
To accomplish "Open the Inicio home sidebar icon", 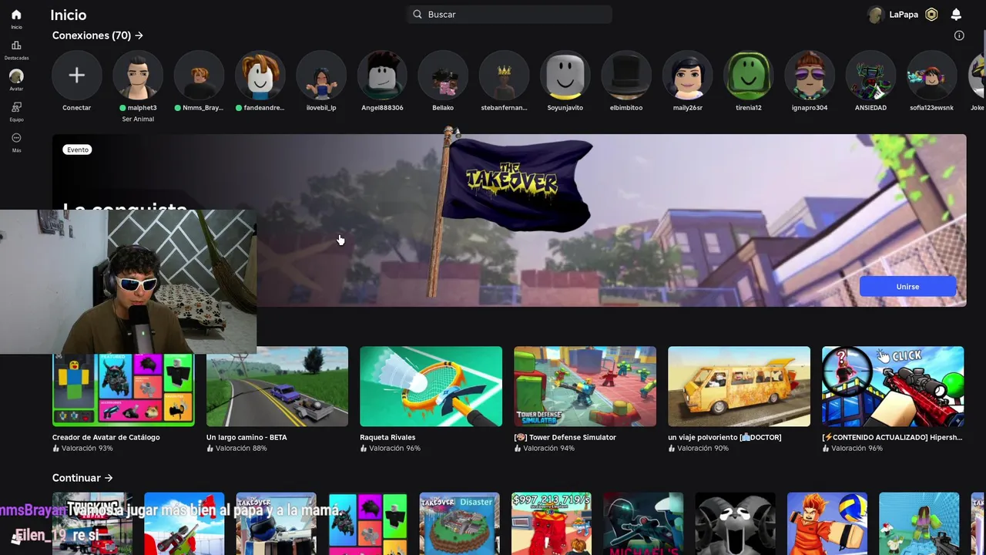I will (x=16, y=18).
